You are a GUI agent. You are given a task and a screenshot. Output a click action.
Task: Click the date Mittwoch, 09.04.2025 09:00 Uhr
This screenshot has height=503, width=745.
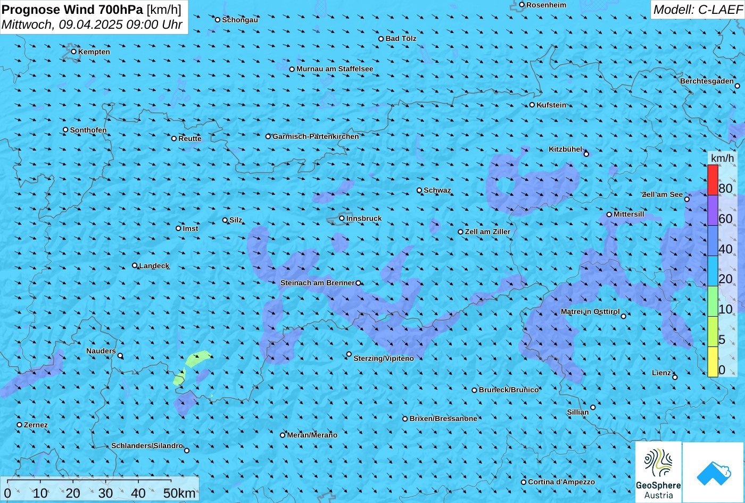point(92,24)
